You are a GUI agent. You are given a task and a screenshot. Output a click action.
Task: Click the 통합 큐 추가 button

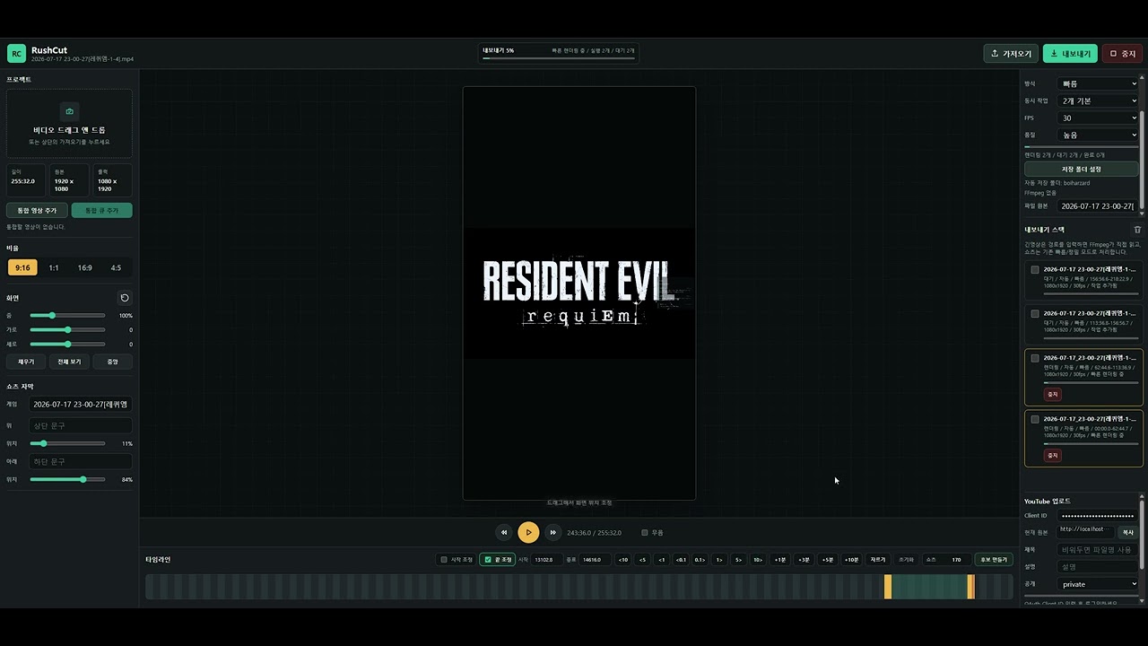point(101,210)
